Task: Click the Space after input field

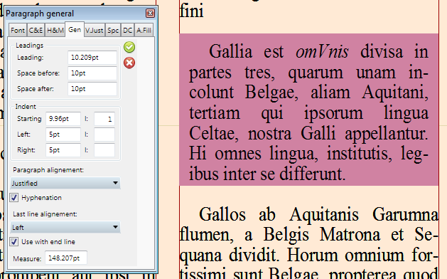Action: tap(92, 89)
